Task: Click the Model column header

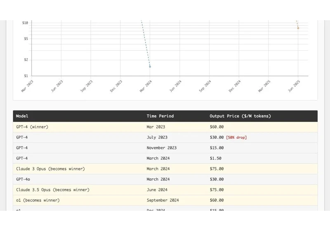Action: tap(22, 116)
